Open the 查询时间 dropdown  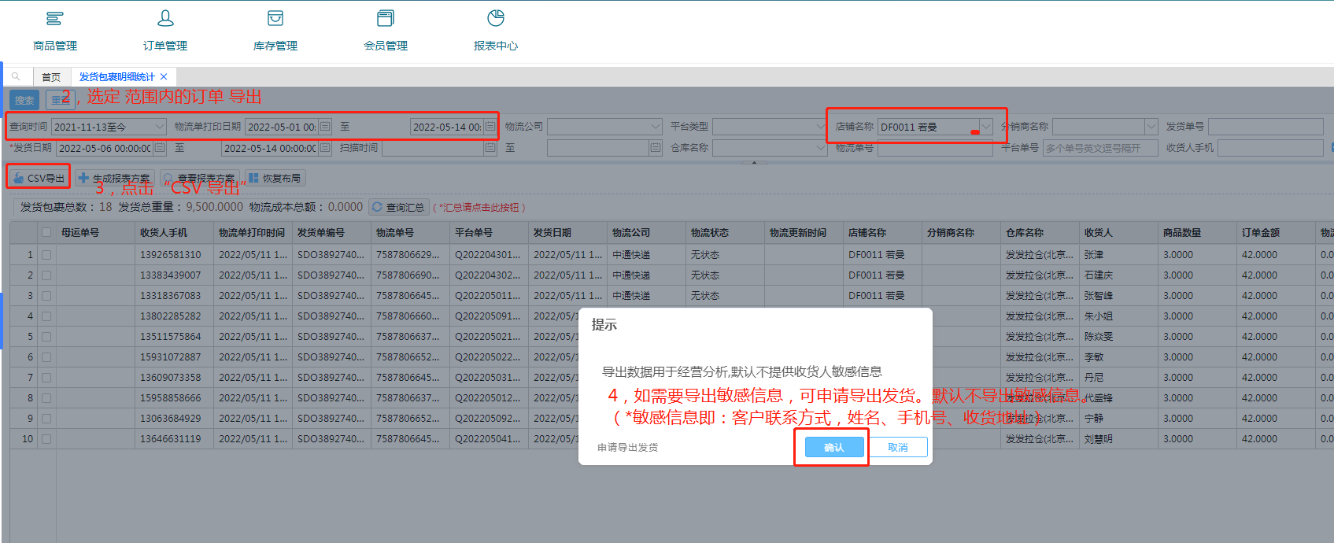pos(160,127)
